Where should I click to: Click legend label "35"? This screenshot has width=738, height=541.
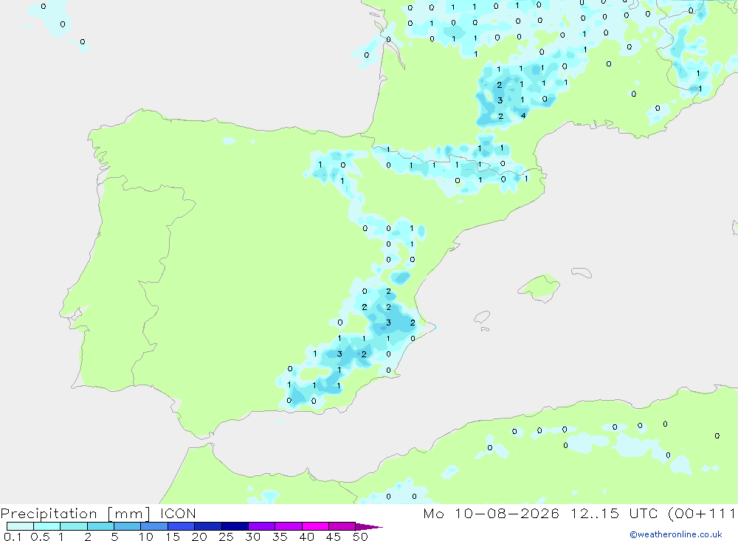[x=280, y=537]
